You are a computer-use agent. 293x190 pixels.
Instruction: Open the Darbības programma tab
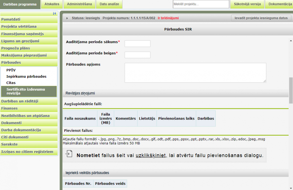coord(20,4)
